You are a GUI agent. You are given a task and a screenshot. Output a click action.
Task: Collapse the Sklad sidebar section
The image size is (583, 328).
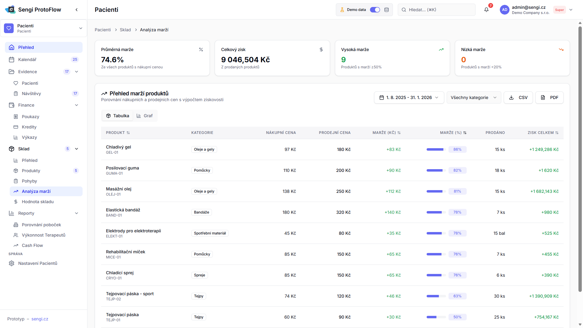tap(77, 149)
